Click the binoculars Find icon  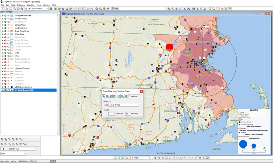[51, 9]
